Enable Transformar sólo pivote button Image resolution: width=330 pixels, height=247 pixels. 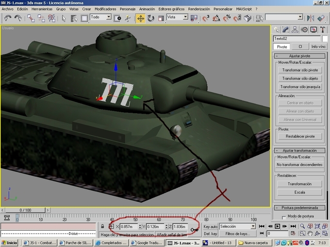[x=300, y=70]
